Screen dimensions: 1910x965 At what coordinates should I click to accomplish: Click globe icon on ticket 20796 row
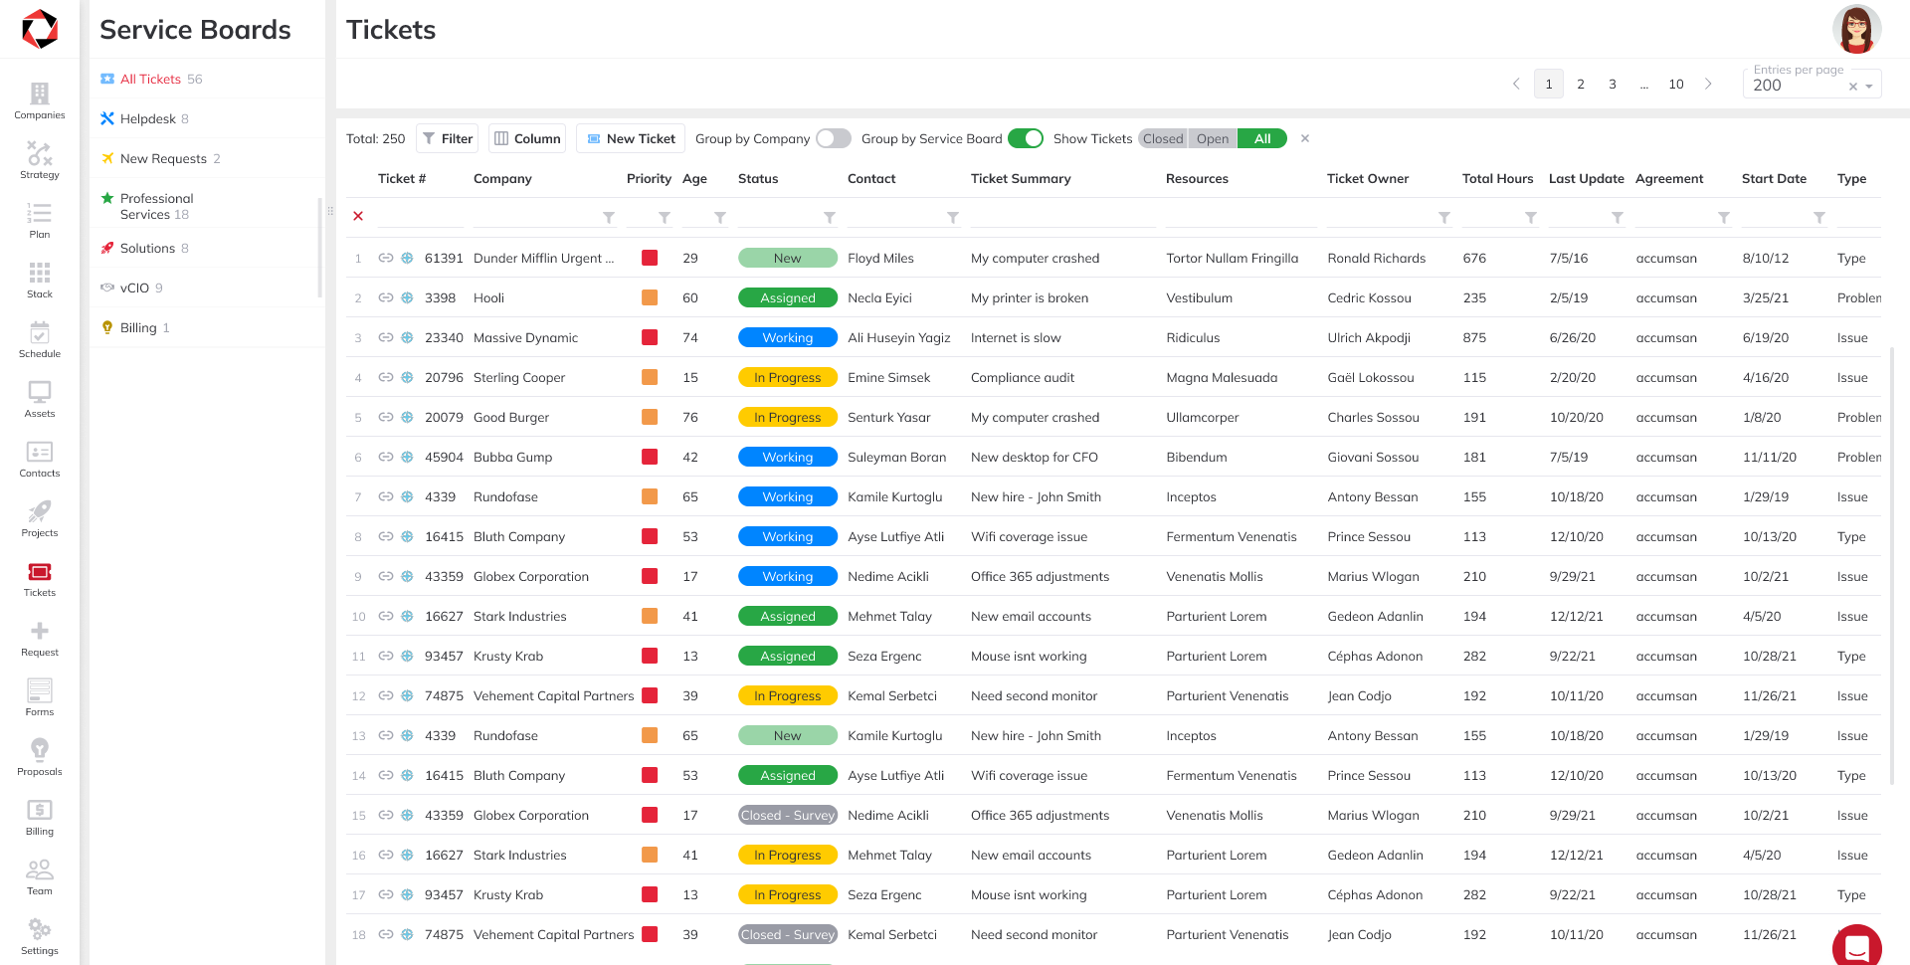pos(407,377)
